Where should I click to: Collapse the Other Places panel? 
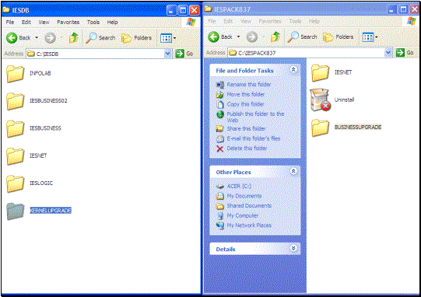(293, 171)
